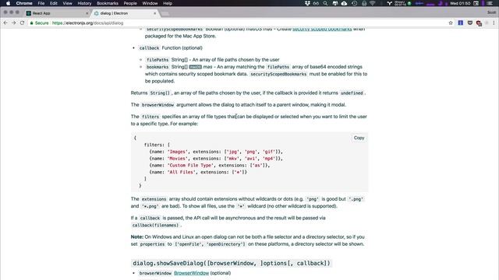Click the cloud upload menu bar icon
This screenshot has height=280, width=499.
344,3
